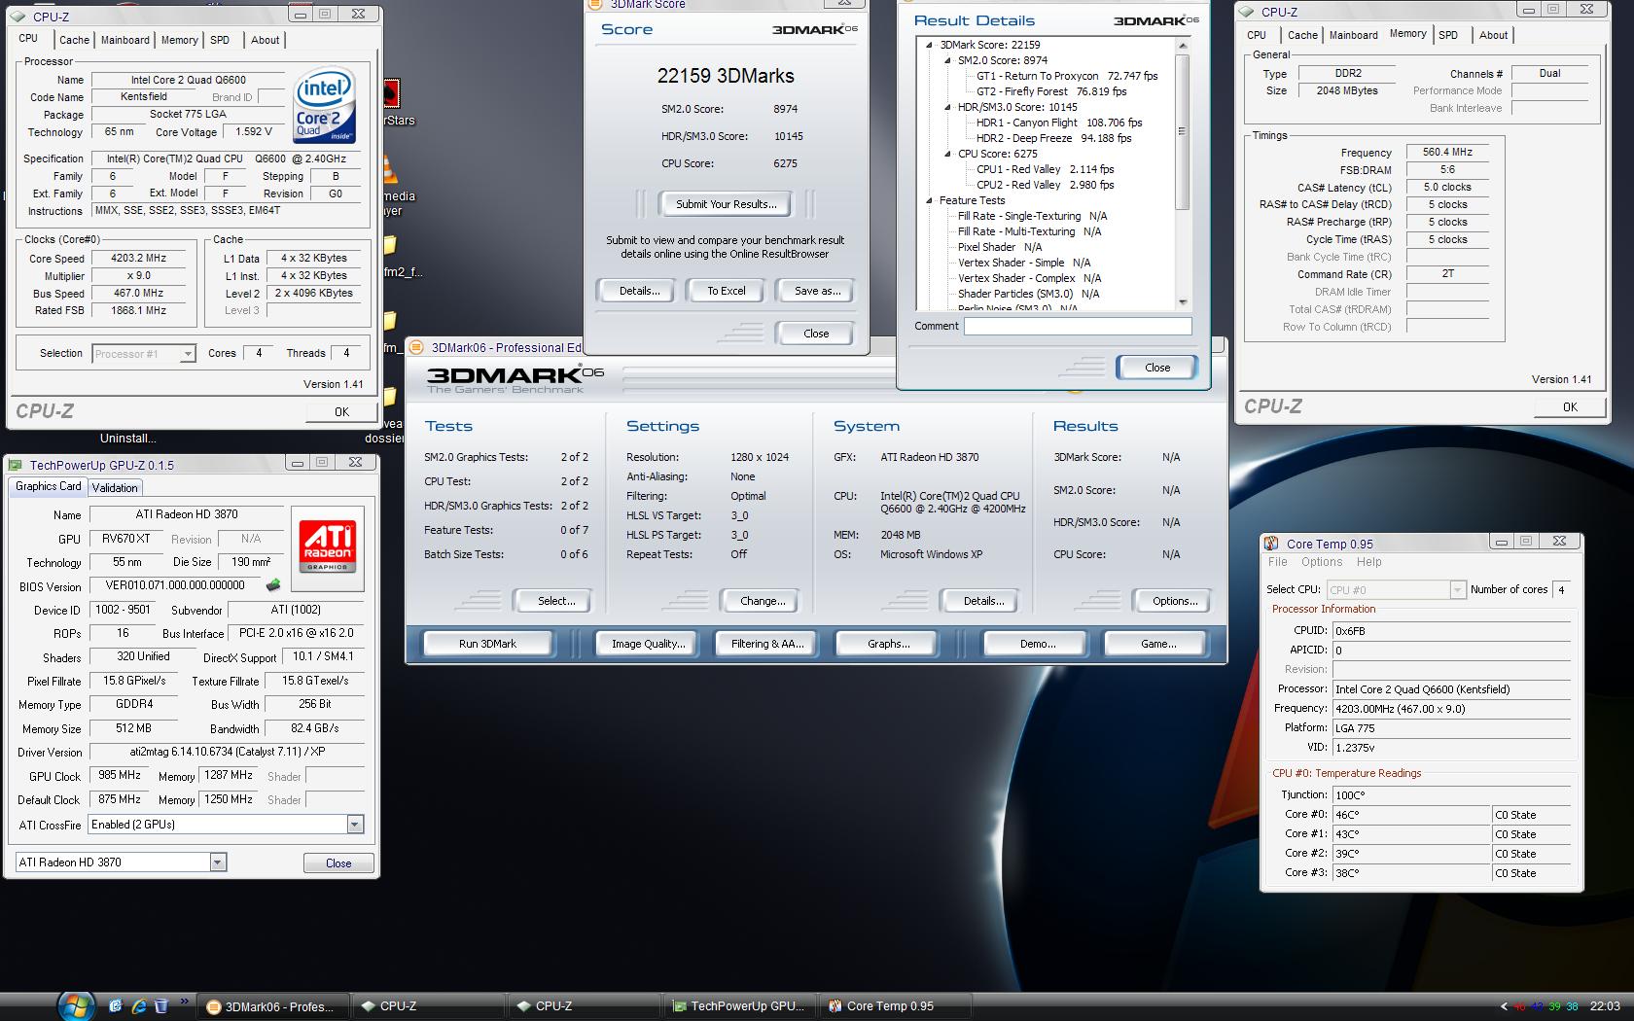Click the Graphs button
The width and height of the screenshot is (1634, 1021).
(x=888, y=644)
